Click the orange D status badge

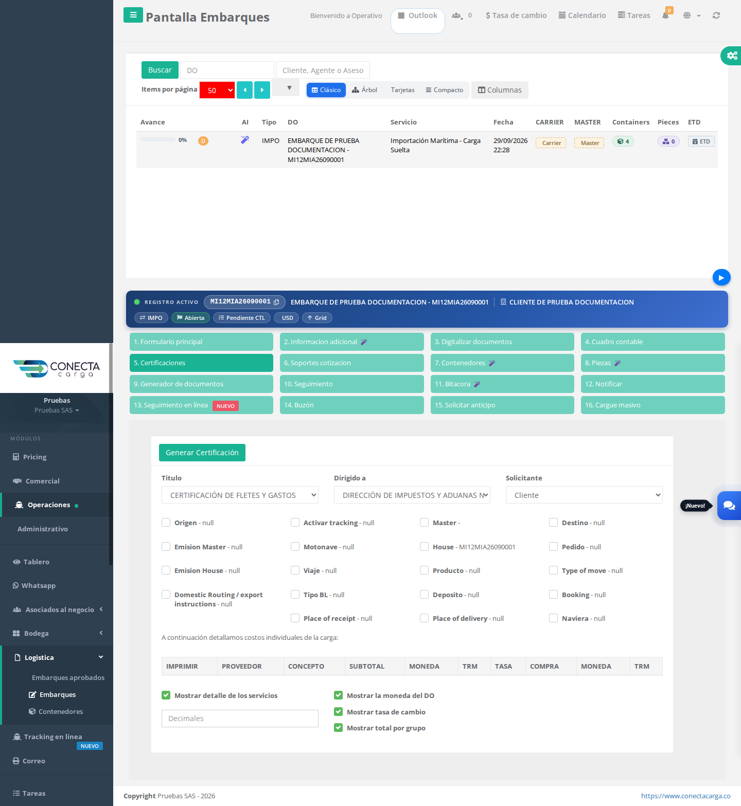[x=203, y=141]
